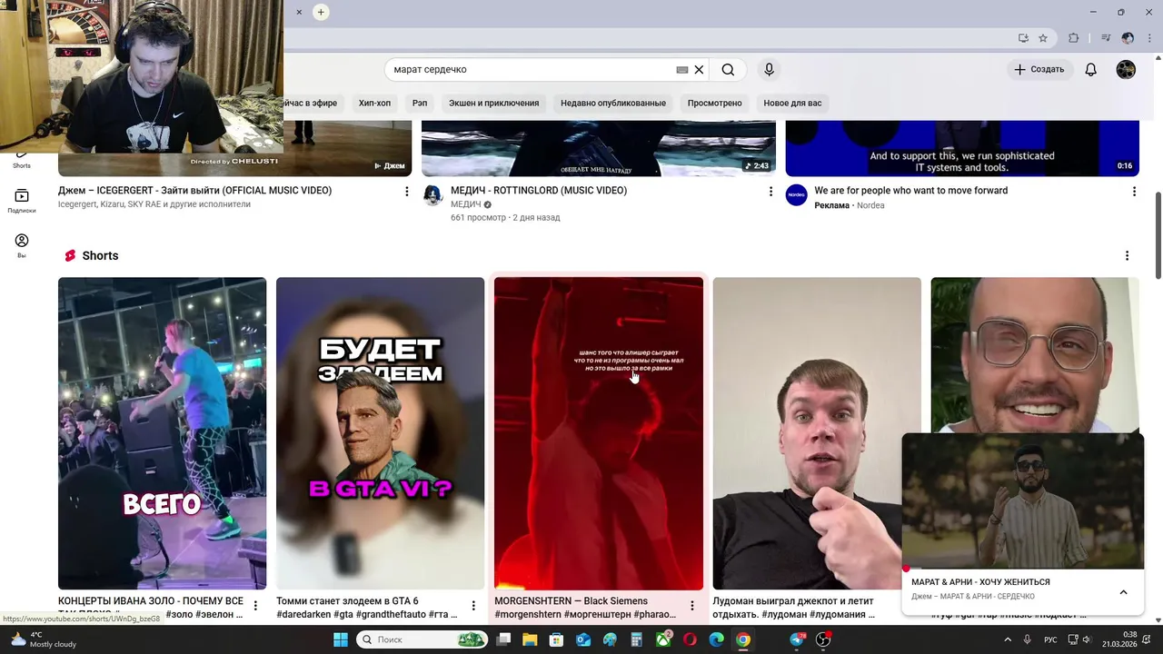Click the Windows taskbar search box
The height and width of the screenshot is (654, 1163).
[x=421, y=639]
